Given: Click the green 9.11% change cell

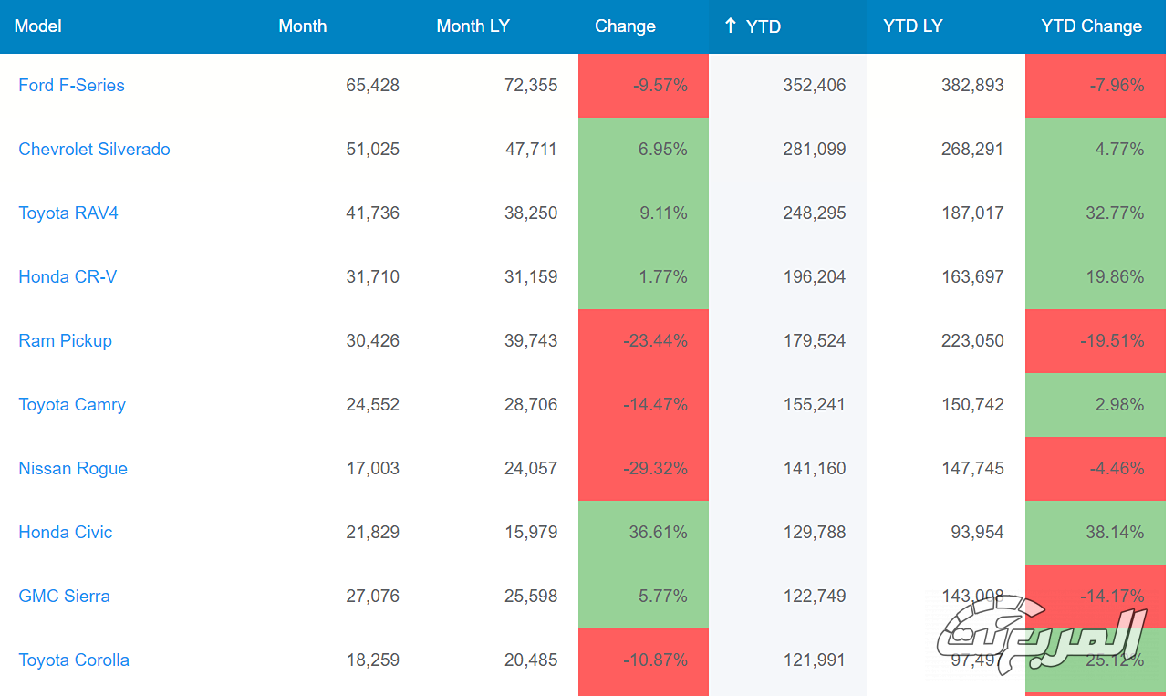Looking at the screenshot, I should [x=643, y=213].
